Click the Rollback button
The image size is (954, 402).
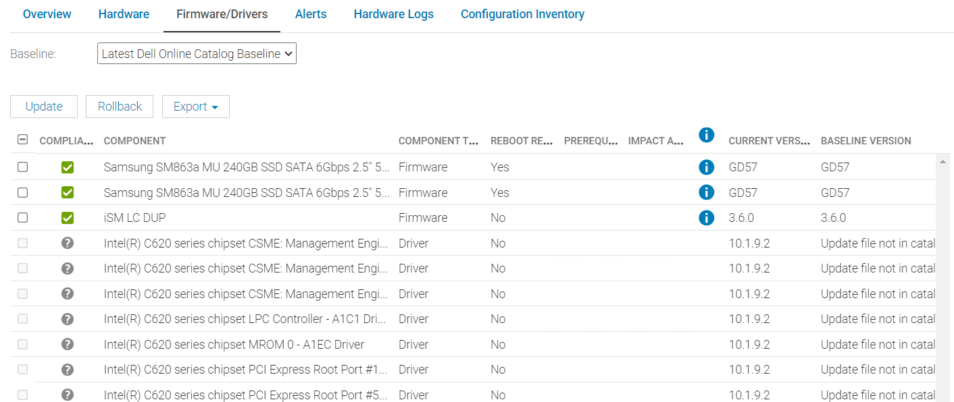point(119,106)
